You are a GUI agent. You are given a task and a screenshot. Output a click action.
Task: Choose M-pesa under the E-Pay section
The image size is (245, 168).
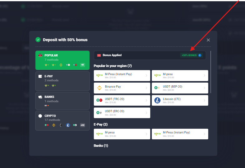pyautogui.click(x=122, y=134)
